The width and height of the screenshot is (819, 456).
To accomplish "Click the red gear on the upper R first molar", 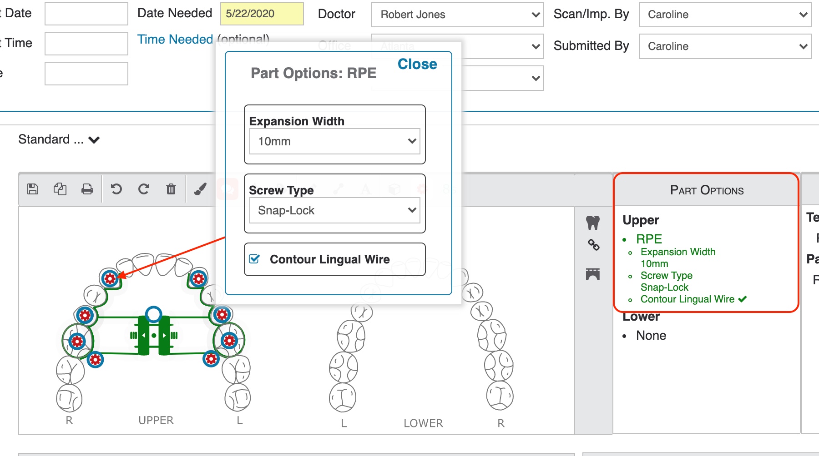I will (x=77, y=341).
